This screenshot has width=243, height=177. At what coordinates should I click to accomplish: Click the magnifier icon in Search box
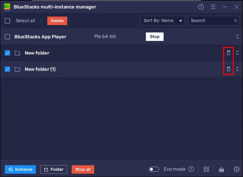(x=236, y=21)
